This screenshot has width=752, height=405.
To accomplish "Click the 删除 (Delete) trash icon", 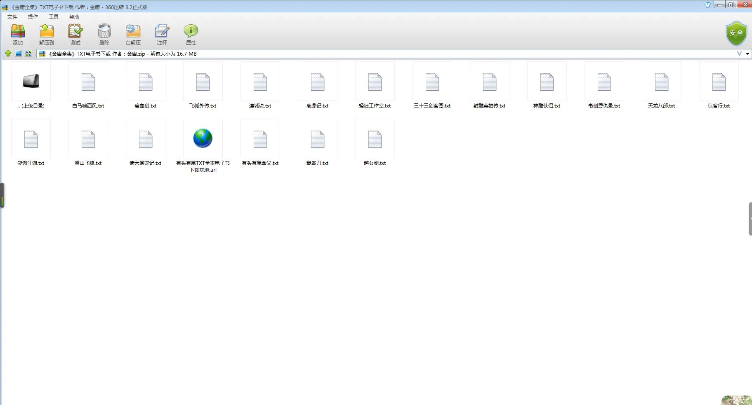I will (104, 34).
